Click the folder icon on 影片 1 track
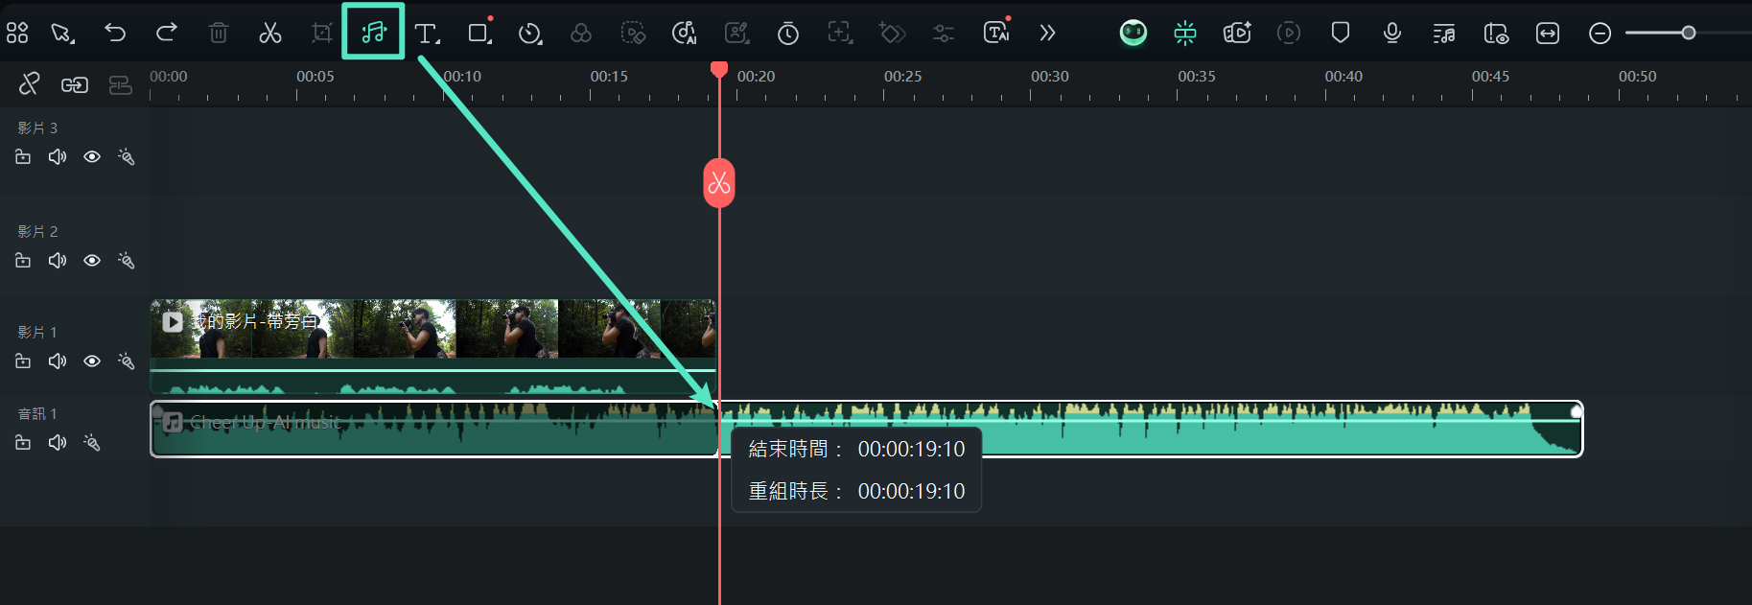This screenshot has width=1752, height=605. tap(23, 361)
